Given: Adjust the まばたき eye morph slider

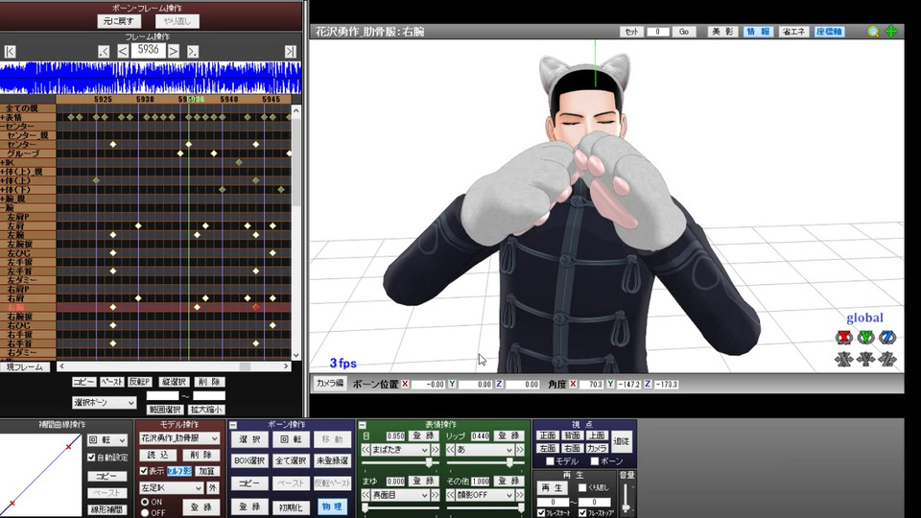Looking at the screenshot, I should click(430, 463).
